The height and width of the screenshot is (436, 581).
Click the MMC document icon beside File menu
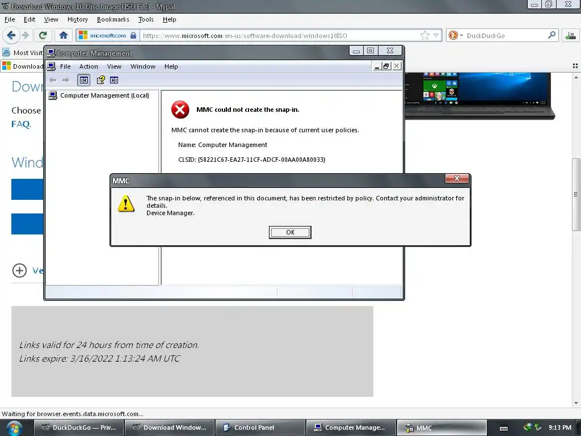52,66
